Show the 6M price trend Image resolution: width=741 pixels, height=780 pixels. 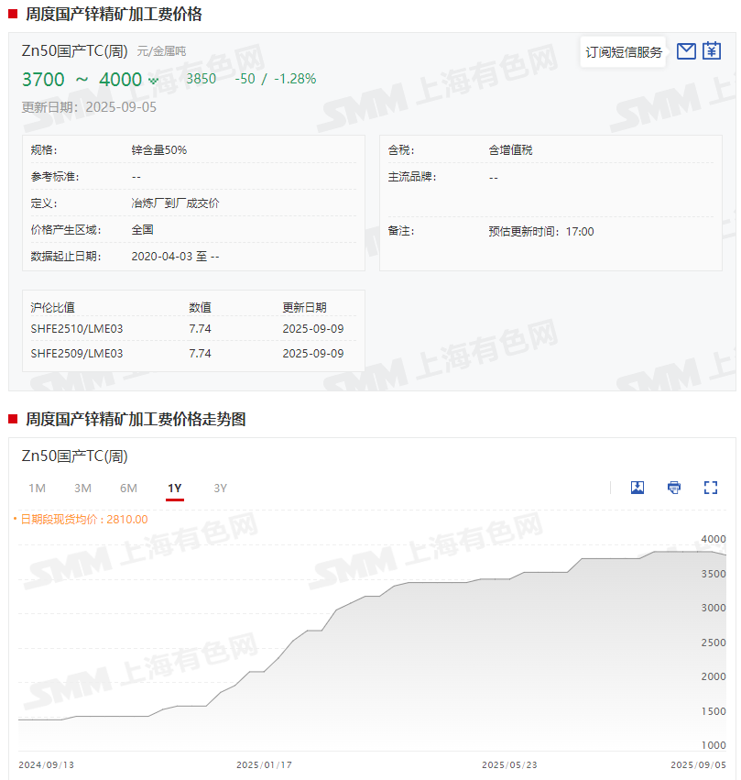coord(128,489)
